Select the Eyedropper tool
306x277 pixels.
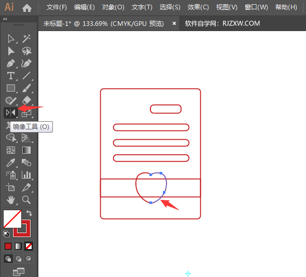coord(10,163)
